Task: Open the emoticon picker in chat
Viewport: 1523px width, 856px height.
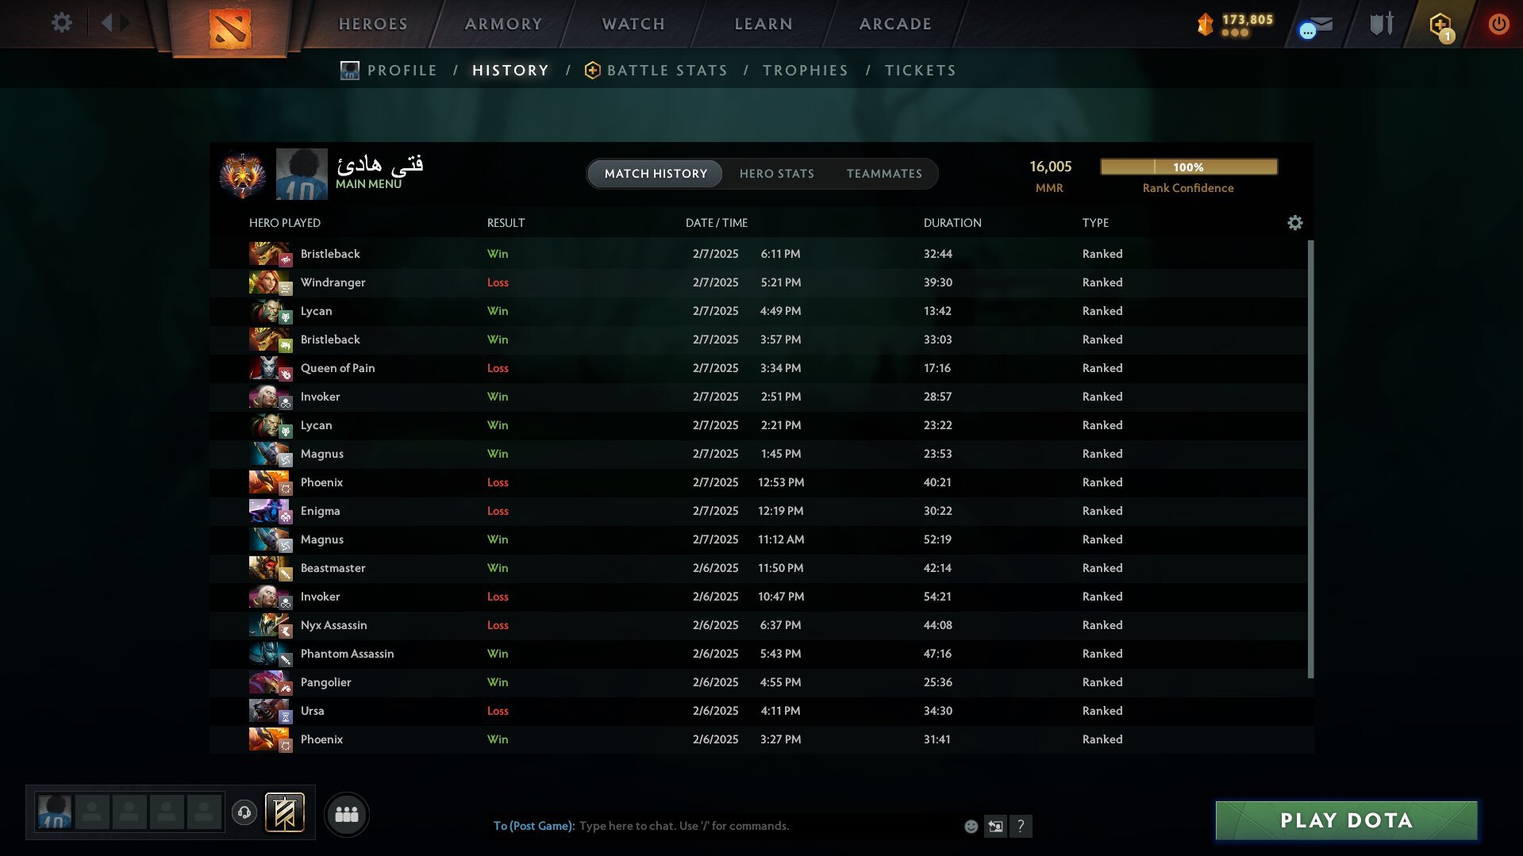Action: (971, 826)
